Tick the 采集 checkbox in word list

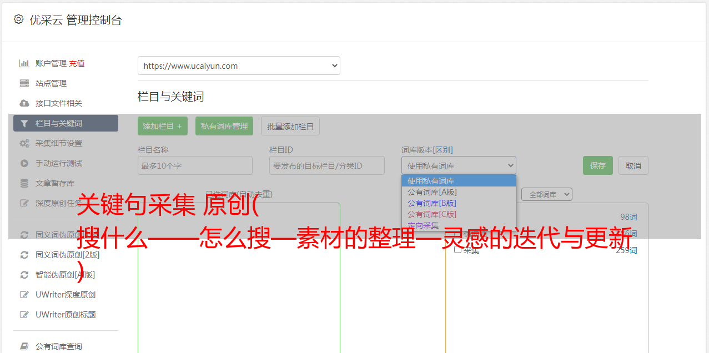click(x=457, y=250)
